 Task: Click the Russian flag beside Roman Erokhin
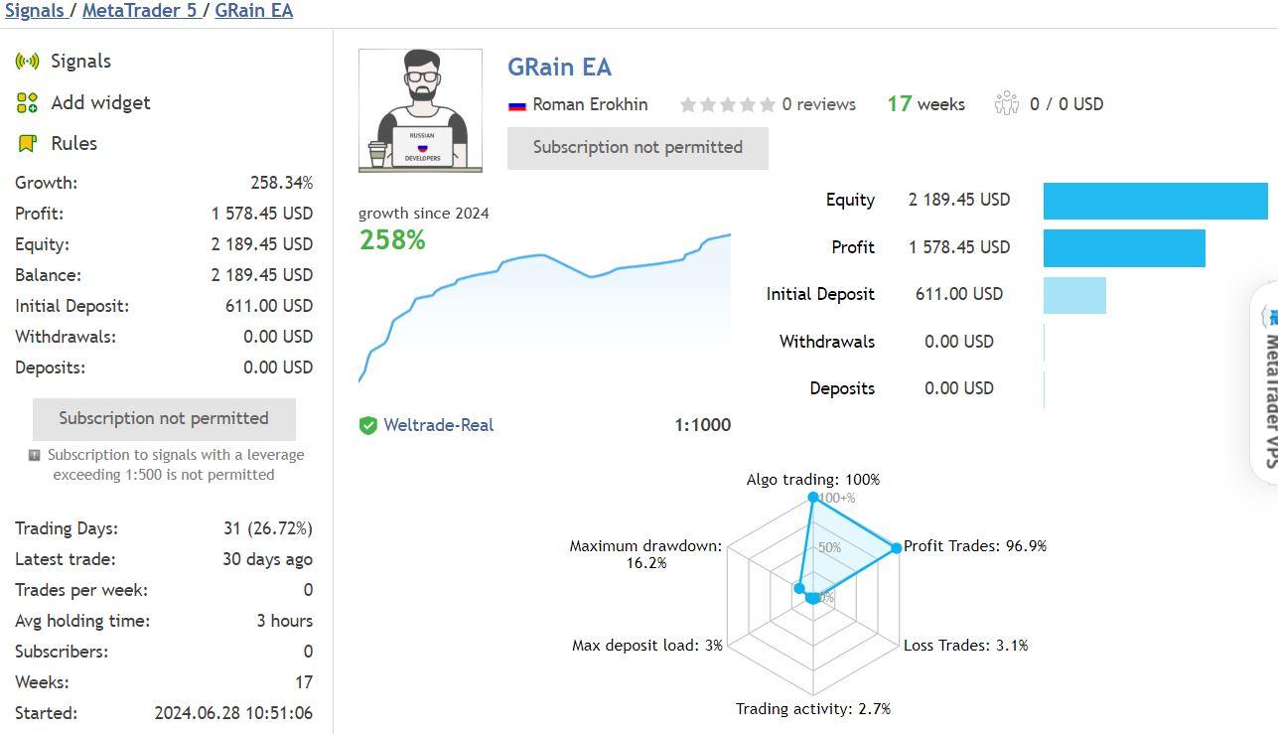click(x=517, y=104)
